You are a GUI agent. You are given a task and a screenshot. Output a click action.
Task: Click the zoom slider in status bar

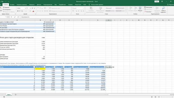(x=167, y=97)
